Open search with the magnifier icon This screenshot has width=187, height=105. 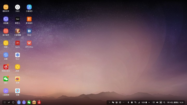[164, 102]
